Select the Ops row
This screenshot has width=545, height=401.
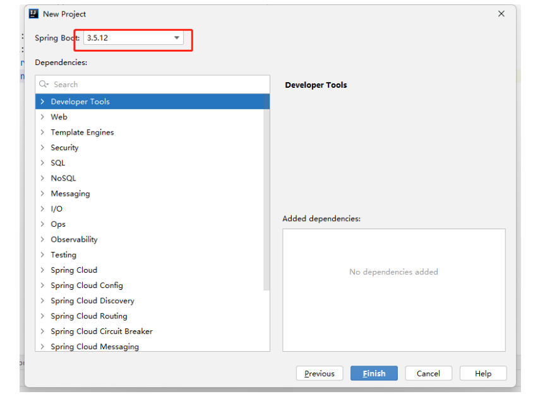(x=150, y=224)
